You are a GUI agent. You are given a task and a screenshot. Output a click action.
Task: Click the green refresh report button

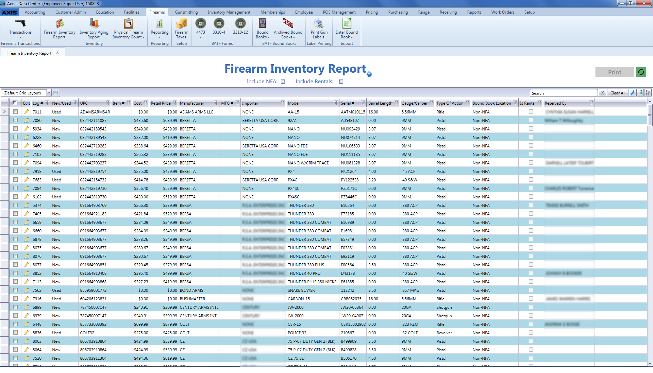pyautogui.click(x=641, y=72)
